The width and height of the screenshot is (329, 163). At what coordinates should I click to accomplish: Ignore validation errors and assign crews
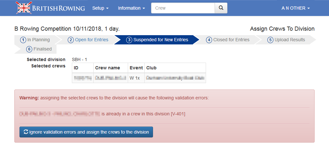[86, 132]
